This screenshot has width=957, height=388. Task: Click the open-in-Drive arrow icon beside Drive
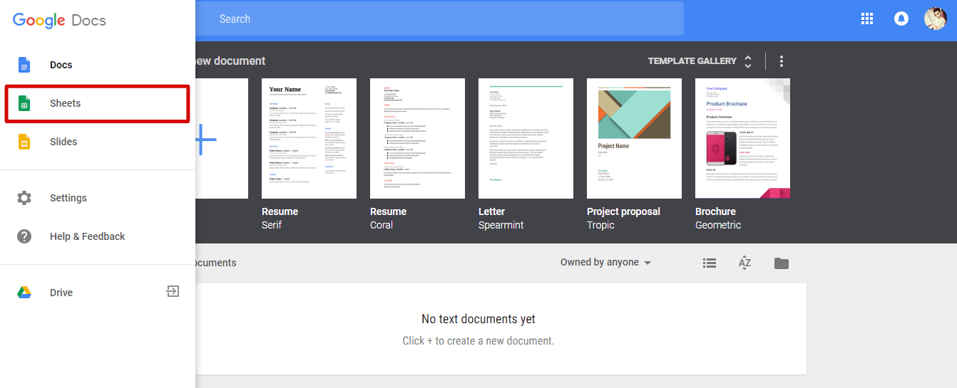pos(173,291)
